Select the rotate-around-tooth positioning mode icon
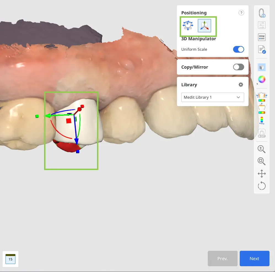The image size is (275, 272). point(188,26)
